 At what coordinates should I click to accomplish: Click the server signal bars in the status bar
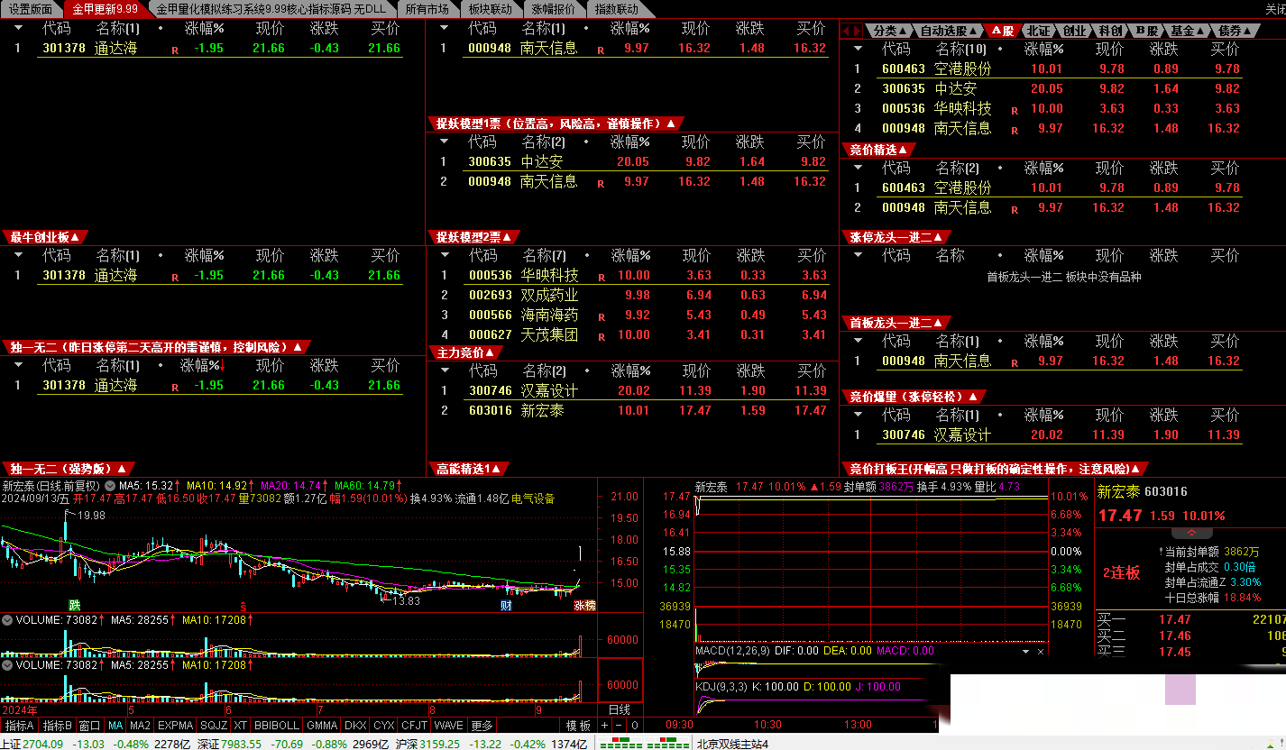tap(645, 744)
